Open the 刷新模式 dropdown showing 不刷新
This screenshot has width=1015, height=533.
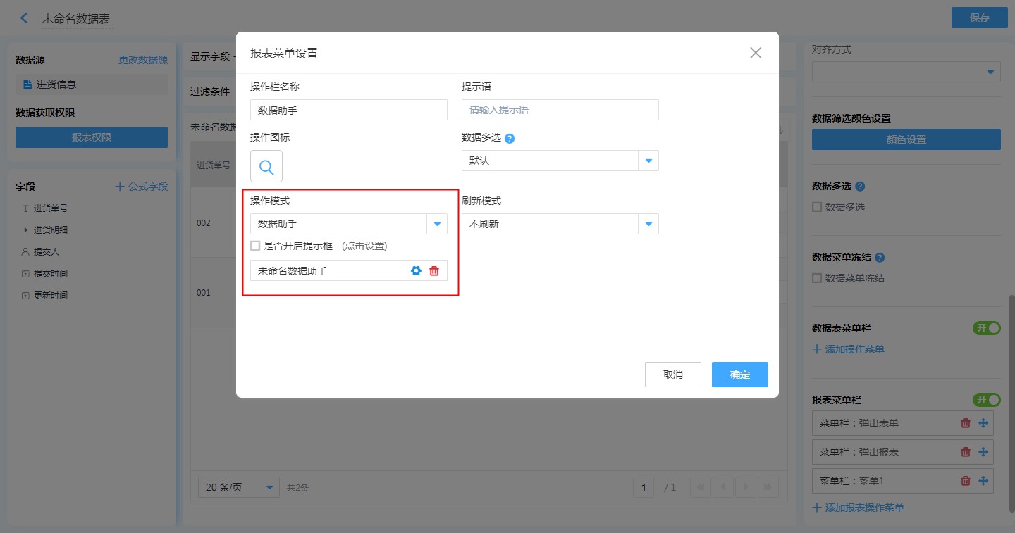tap(648, 224)
